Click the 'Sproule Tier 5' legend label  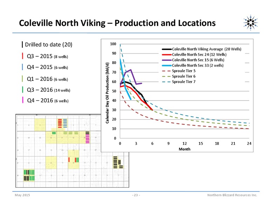[x=184, y=71]
